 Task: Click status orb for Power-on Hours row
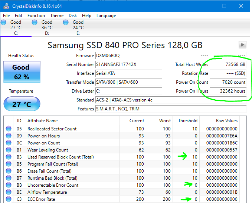click(x=9, y=136)
